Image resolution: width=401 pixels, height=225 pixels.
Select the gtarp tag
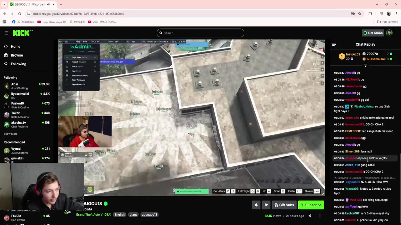[x=133, y=215]
